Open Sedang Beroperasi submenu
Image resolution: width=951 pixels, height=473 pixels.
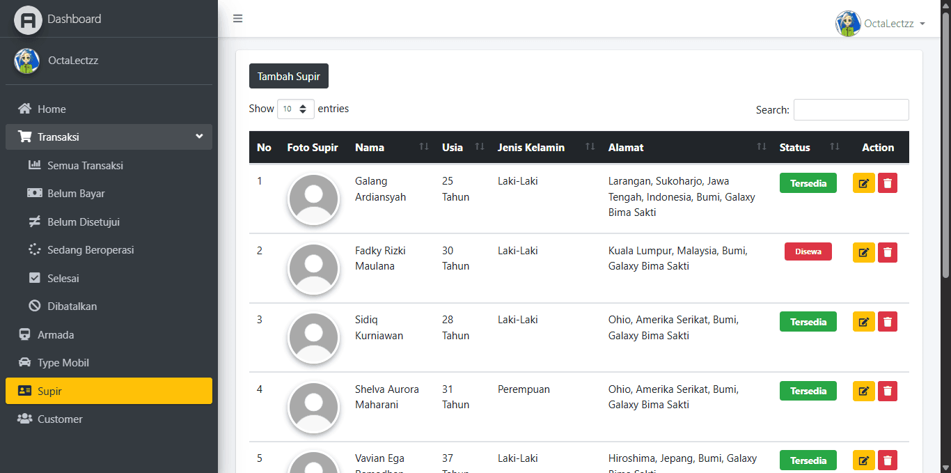click(109, 250)
